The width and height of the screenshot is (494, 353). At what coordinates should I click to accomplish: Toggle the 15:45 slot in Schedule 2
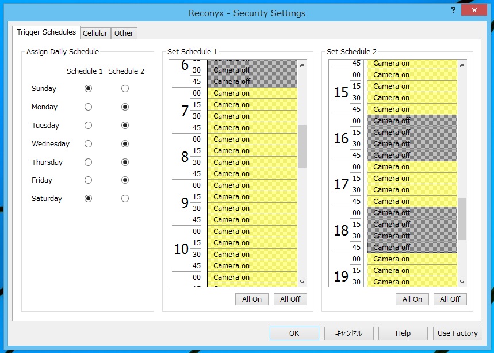pyautogui.click(x=412, y=109)
